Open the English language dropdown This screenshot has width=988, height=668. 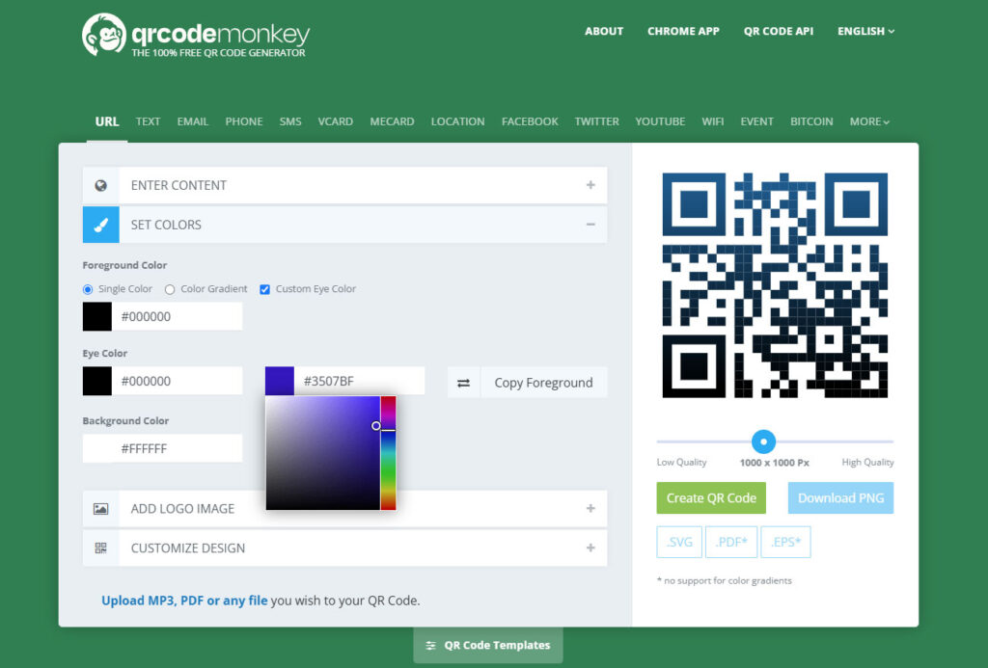(865, 31)
